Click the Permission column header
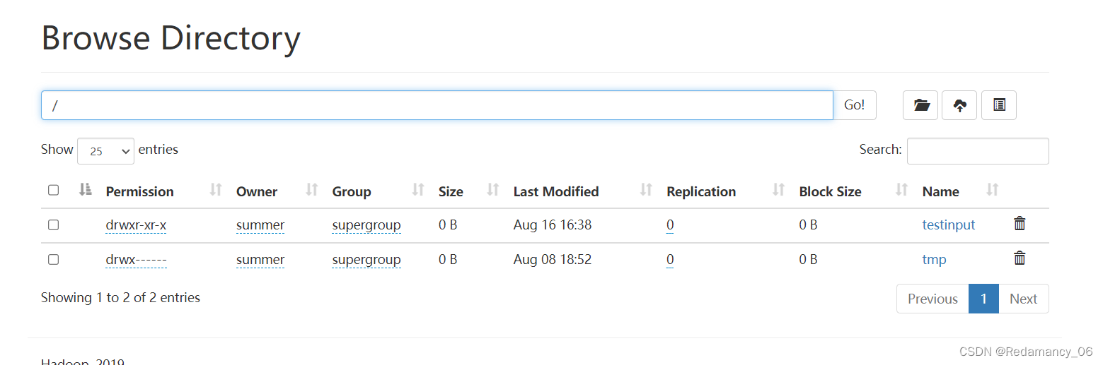The height and width of the screenshot is (365, 1103). 139,191
